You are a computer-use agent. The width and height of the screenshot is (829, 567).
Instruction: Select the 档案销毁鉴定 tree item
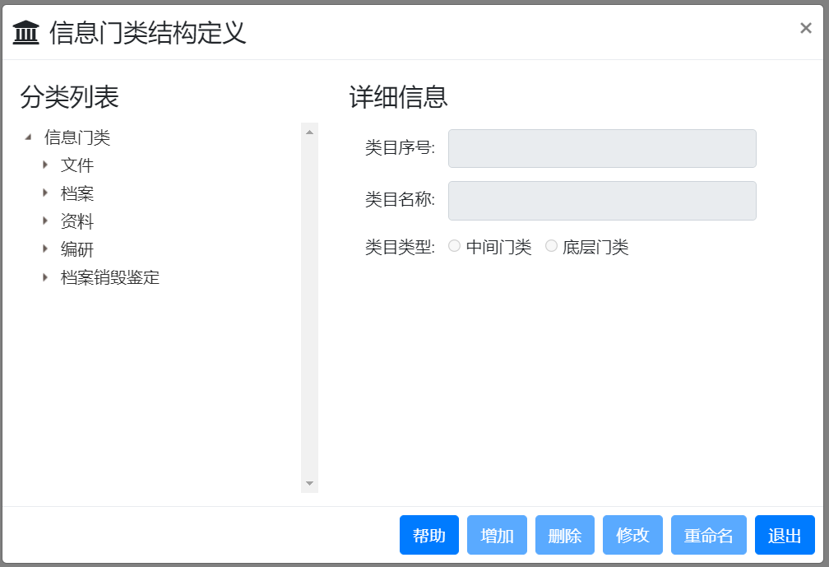point(110,277)
